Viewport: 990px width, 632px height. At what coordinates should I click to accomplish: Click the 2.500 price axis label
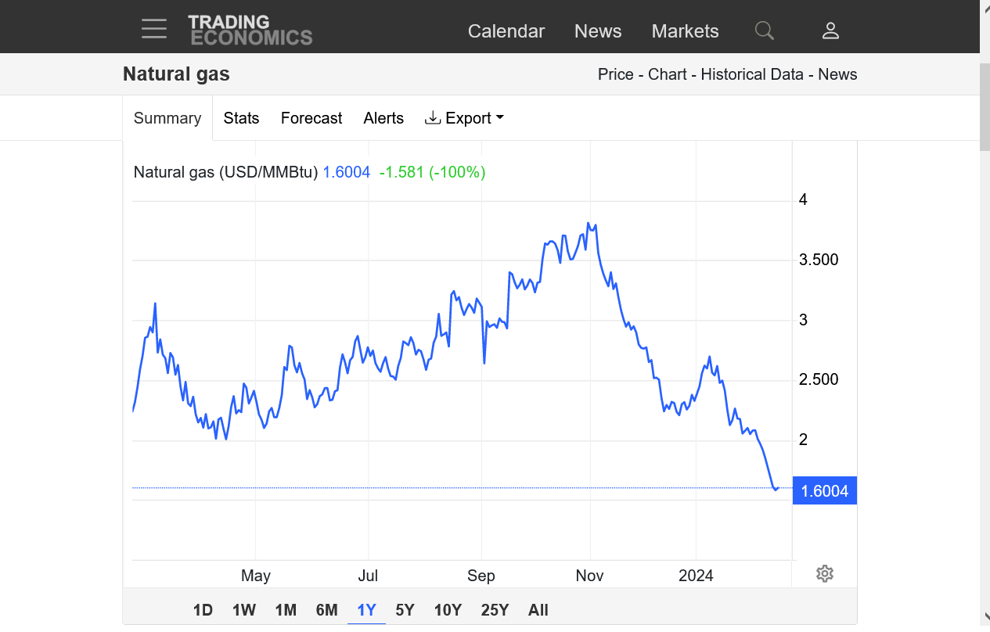pyautogui.click(x=819, y=379)
